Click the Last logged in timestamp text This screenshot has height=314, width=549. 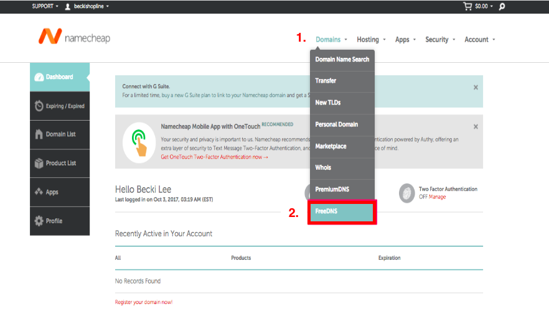coord(164,200)
